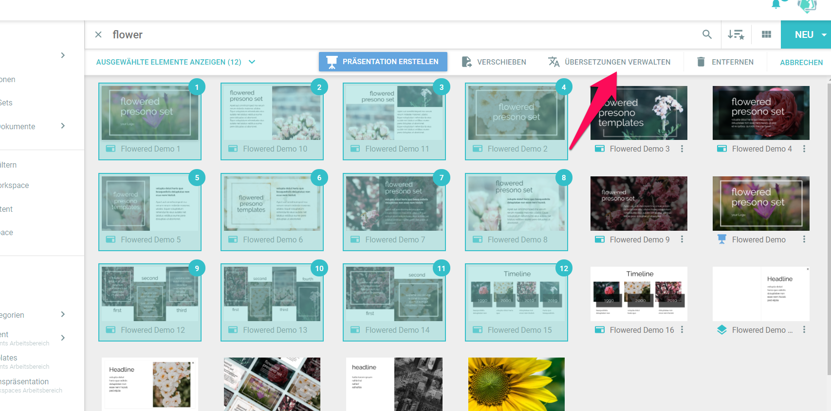Deselect Flowered Demo 12 via badge 9
The image size is (831, 411).
(197, 268)
